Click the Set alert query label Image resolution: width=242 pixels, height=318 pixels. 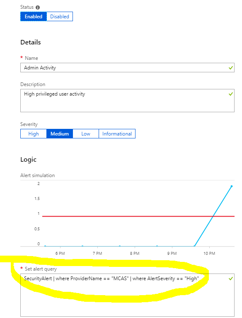41,269
